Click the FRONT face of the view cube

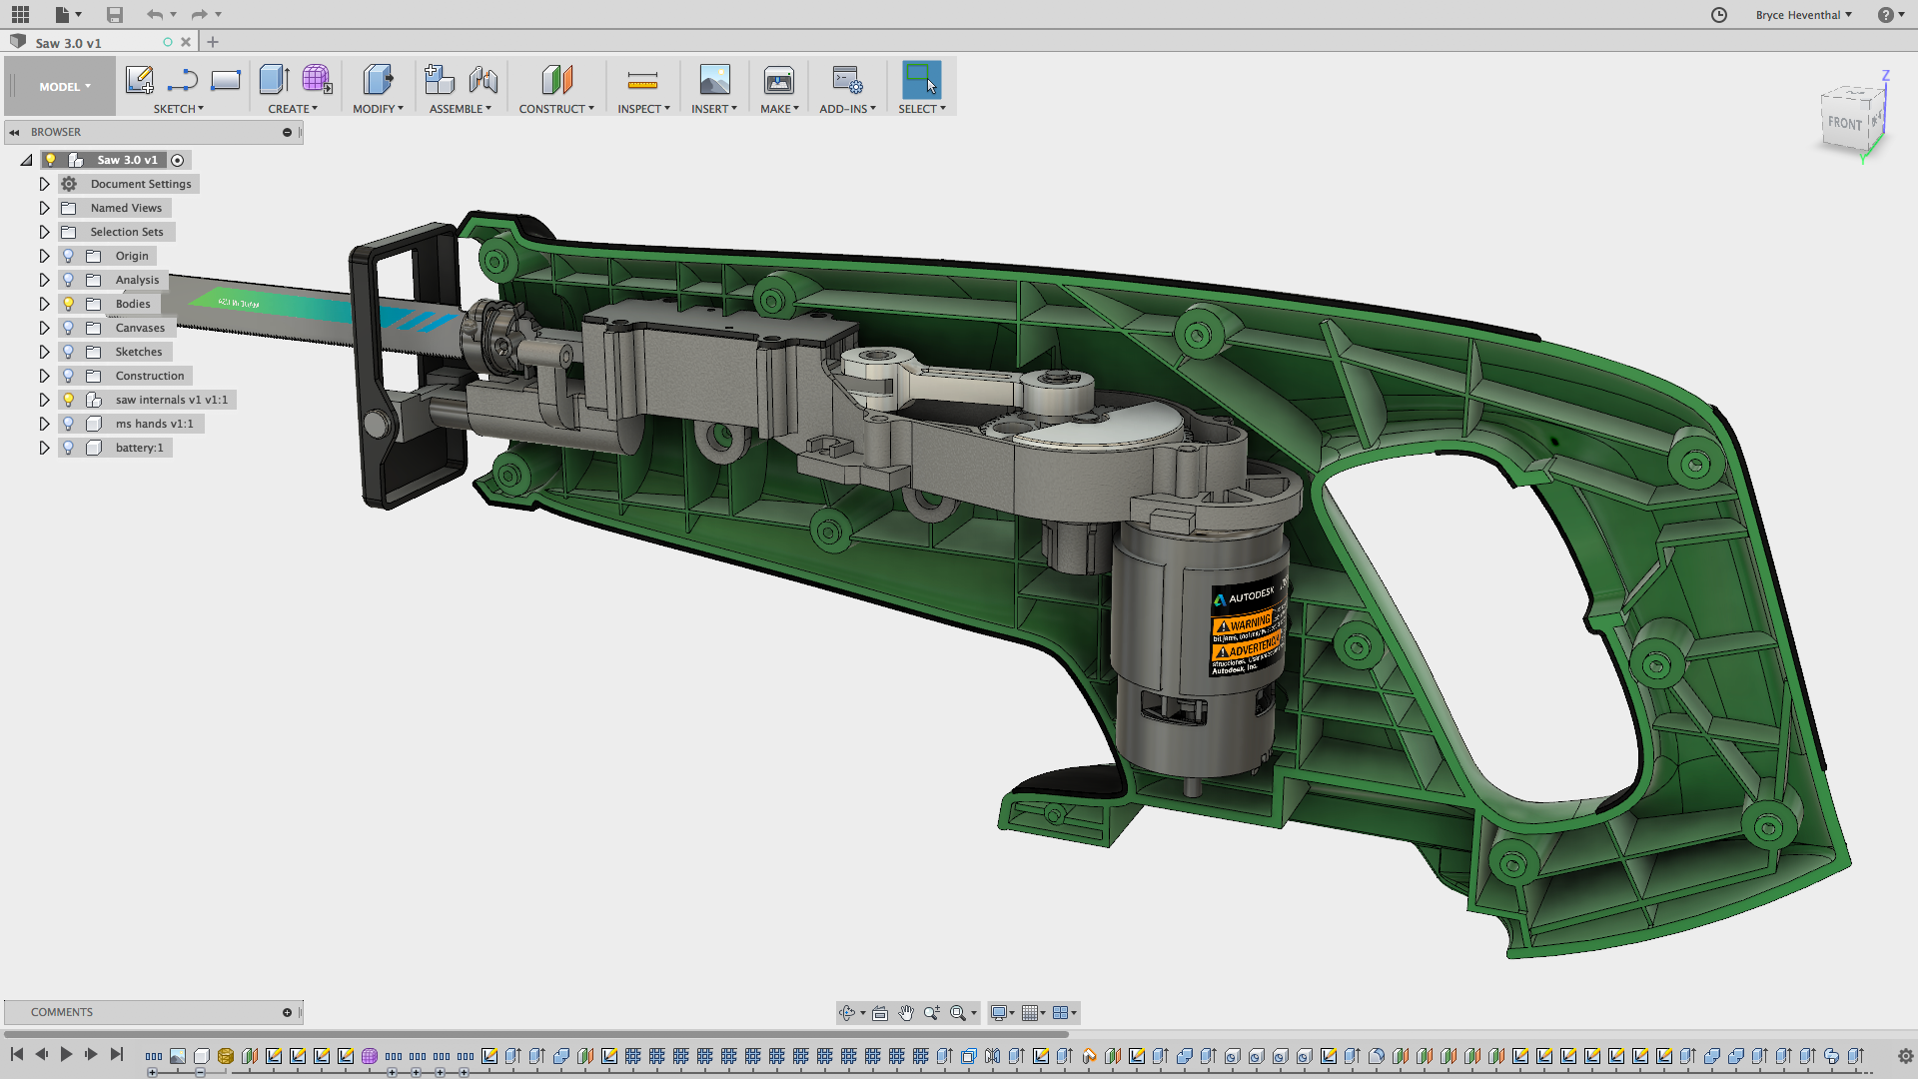click(1844, 123)
